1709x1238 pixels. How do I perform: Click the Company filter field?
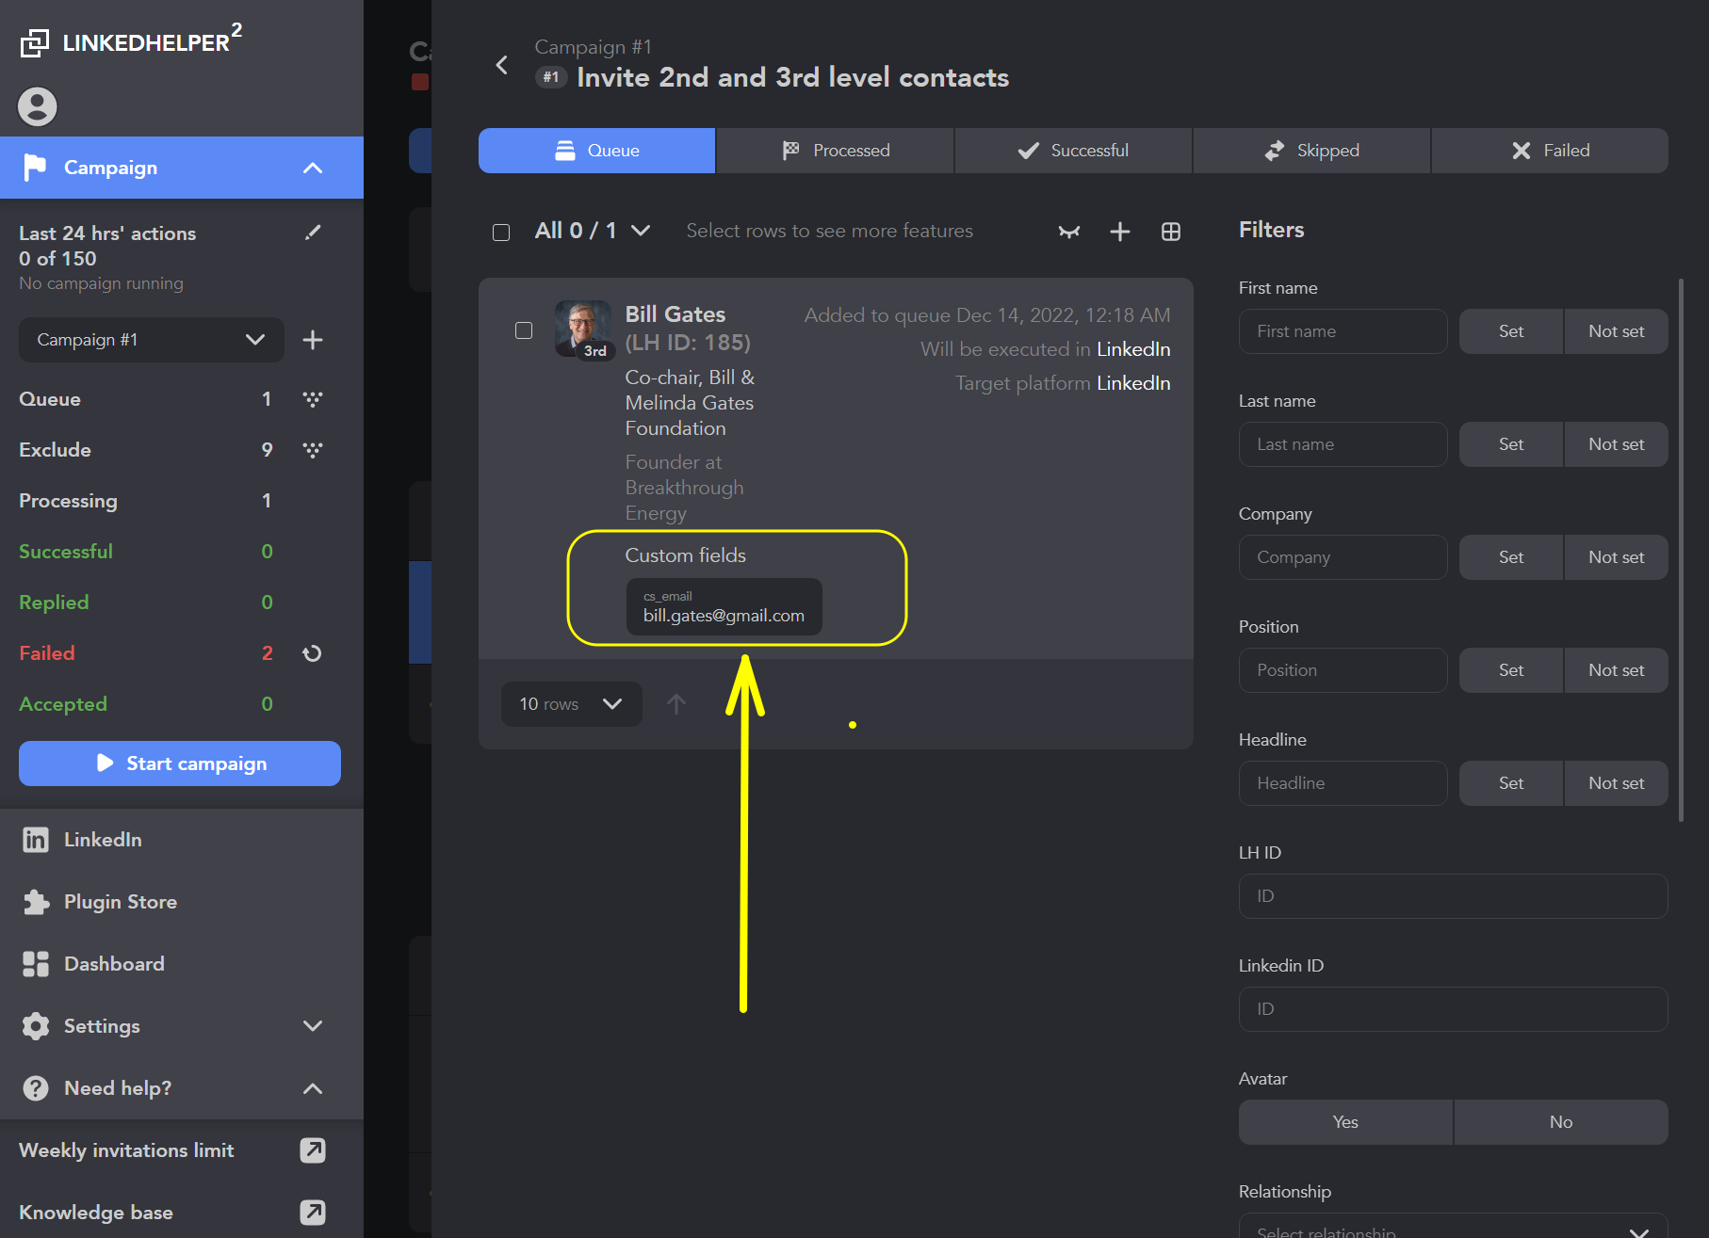(x=1343, y=557)
